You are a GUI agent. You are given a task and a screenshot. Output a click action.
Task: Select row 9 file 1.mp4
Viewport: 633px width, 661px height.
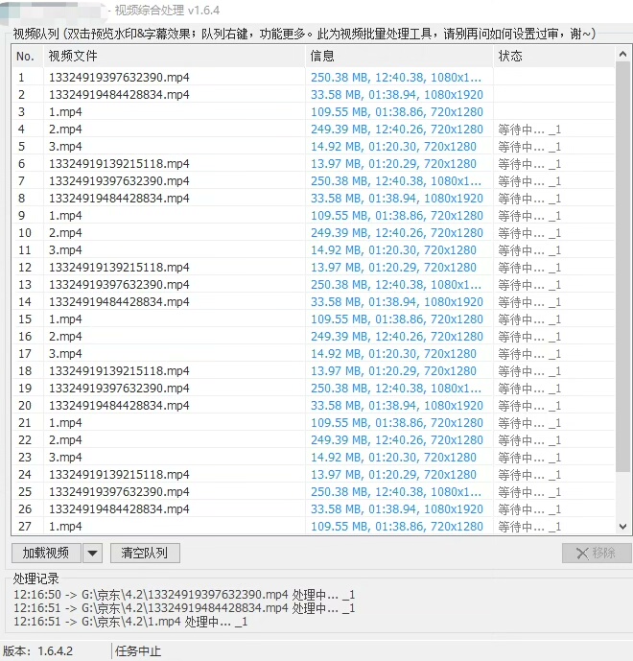[x=65, y=216]
